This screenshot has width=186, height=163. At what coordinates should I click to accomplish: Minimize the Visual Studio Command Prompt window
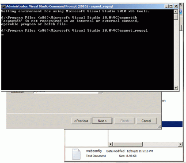coord(167,6)
